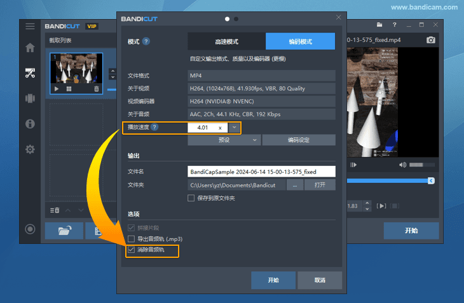Viewport: 464px width, 303px height.
Task: Open the Information icon in sidebar
Action: (30, 124)
